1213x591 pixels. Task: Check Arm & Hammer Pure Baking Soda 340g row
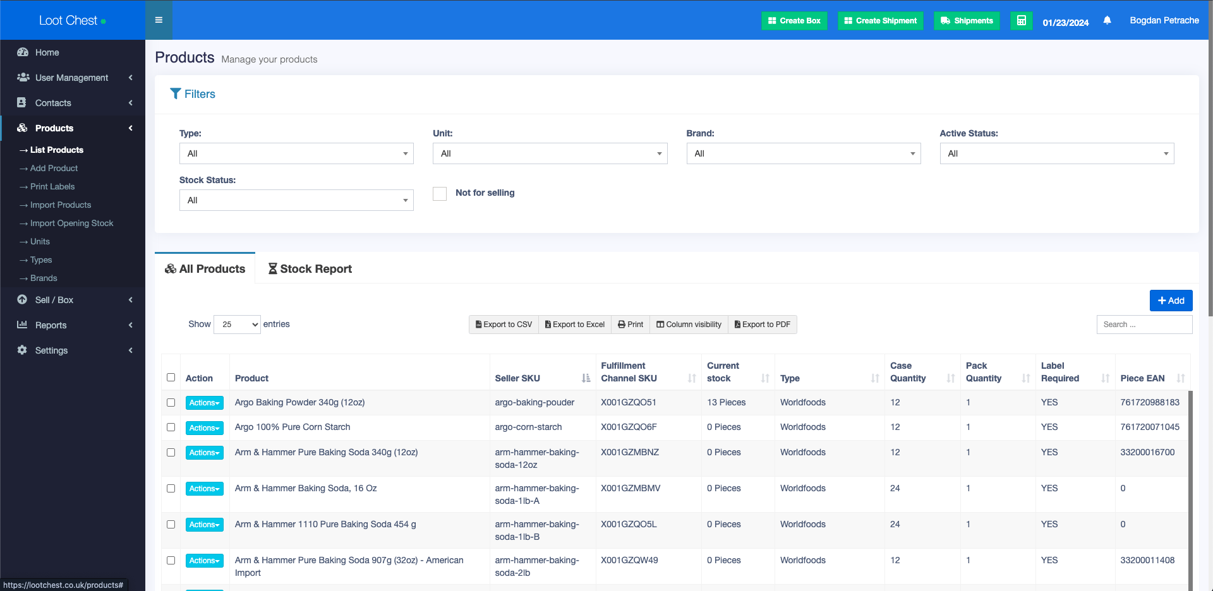(x=171, y=452)
